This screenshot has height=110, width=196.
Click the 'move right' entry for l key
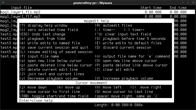[146, 87]
